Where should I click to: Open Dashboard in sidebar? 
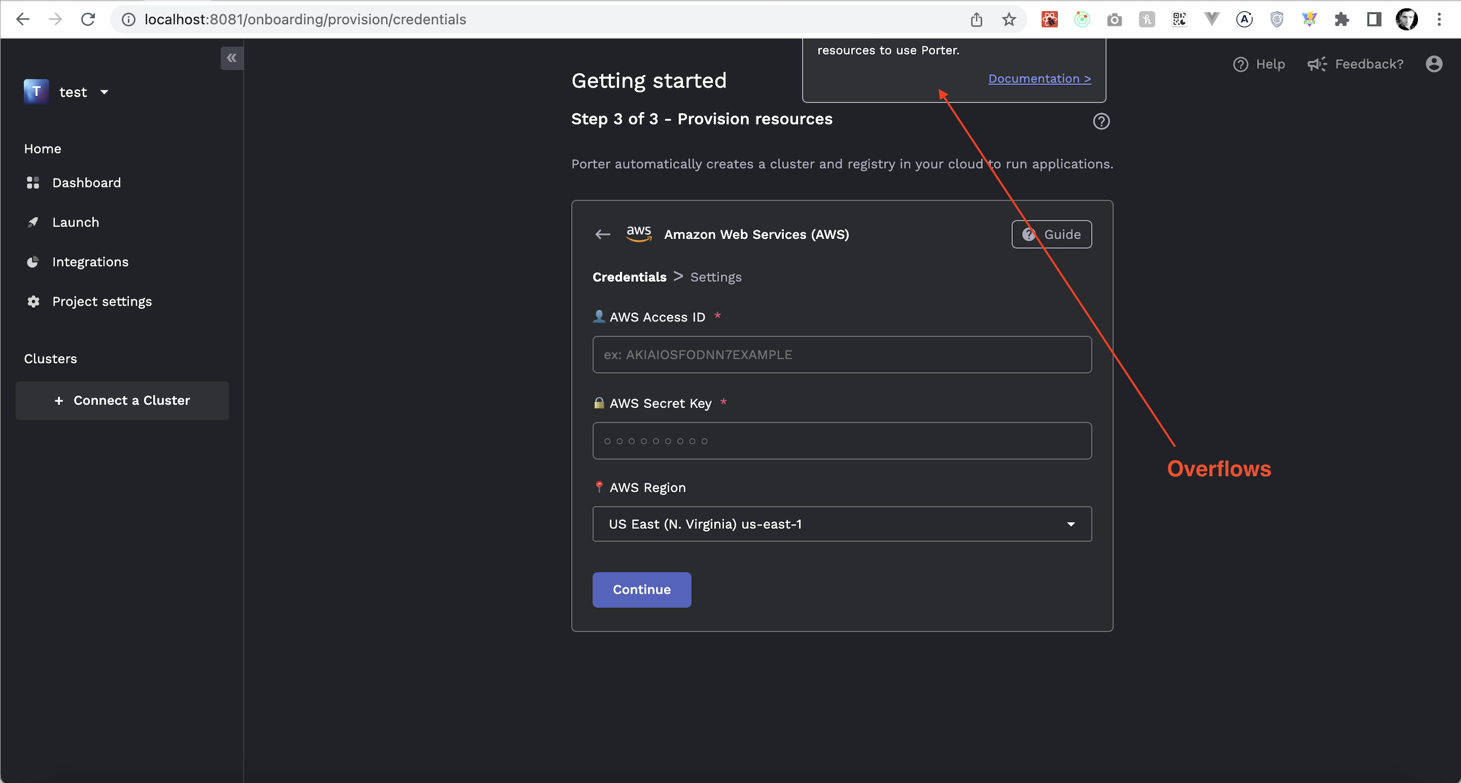(86, 183)
